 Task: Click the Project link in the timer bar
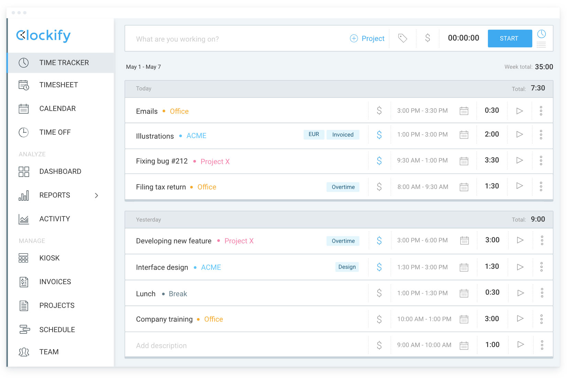[373, 38]
